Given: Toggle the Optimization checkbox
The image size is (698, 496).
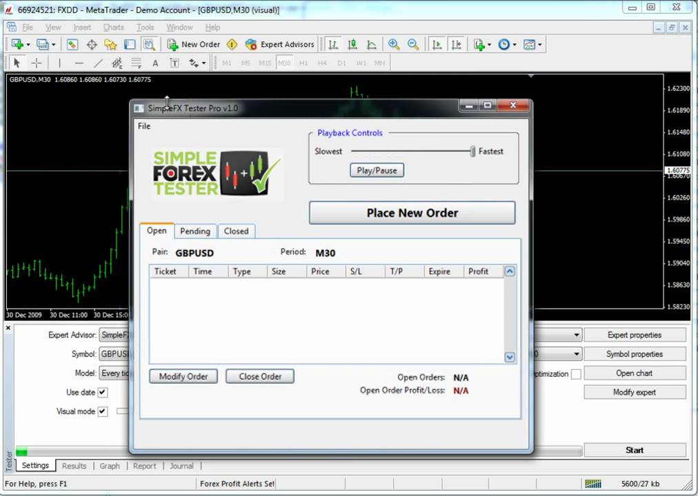Looking at the screenshot, I should click(576, 374).
